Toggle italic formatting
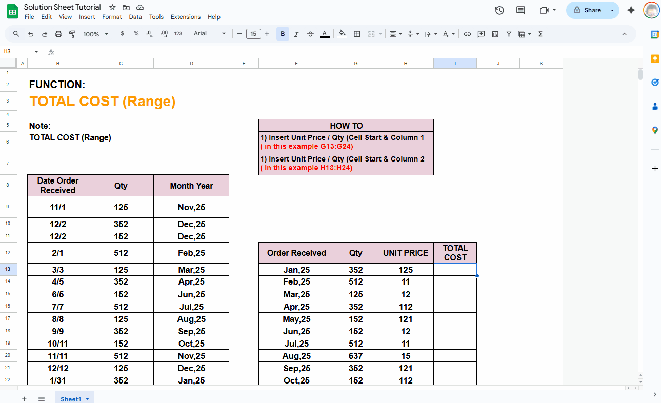This screenshot has width=661, height=403. click(296, 34)
